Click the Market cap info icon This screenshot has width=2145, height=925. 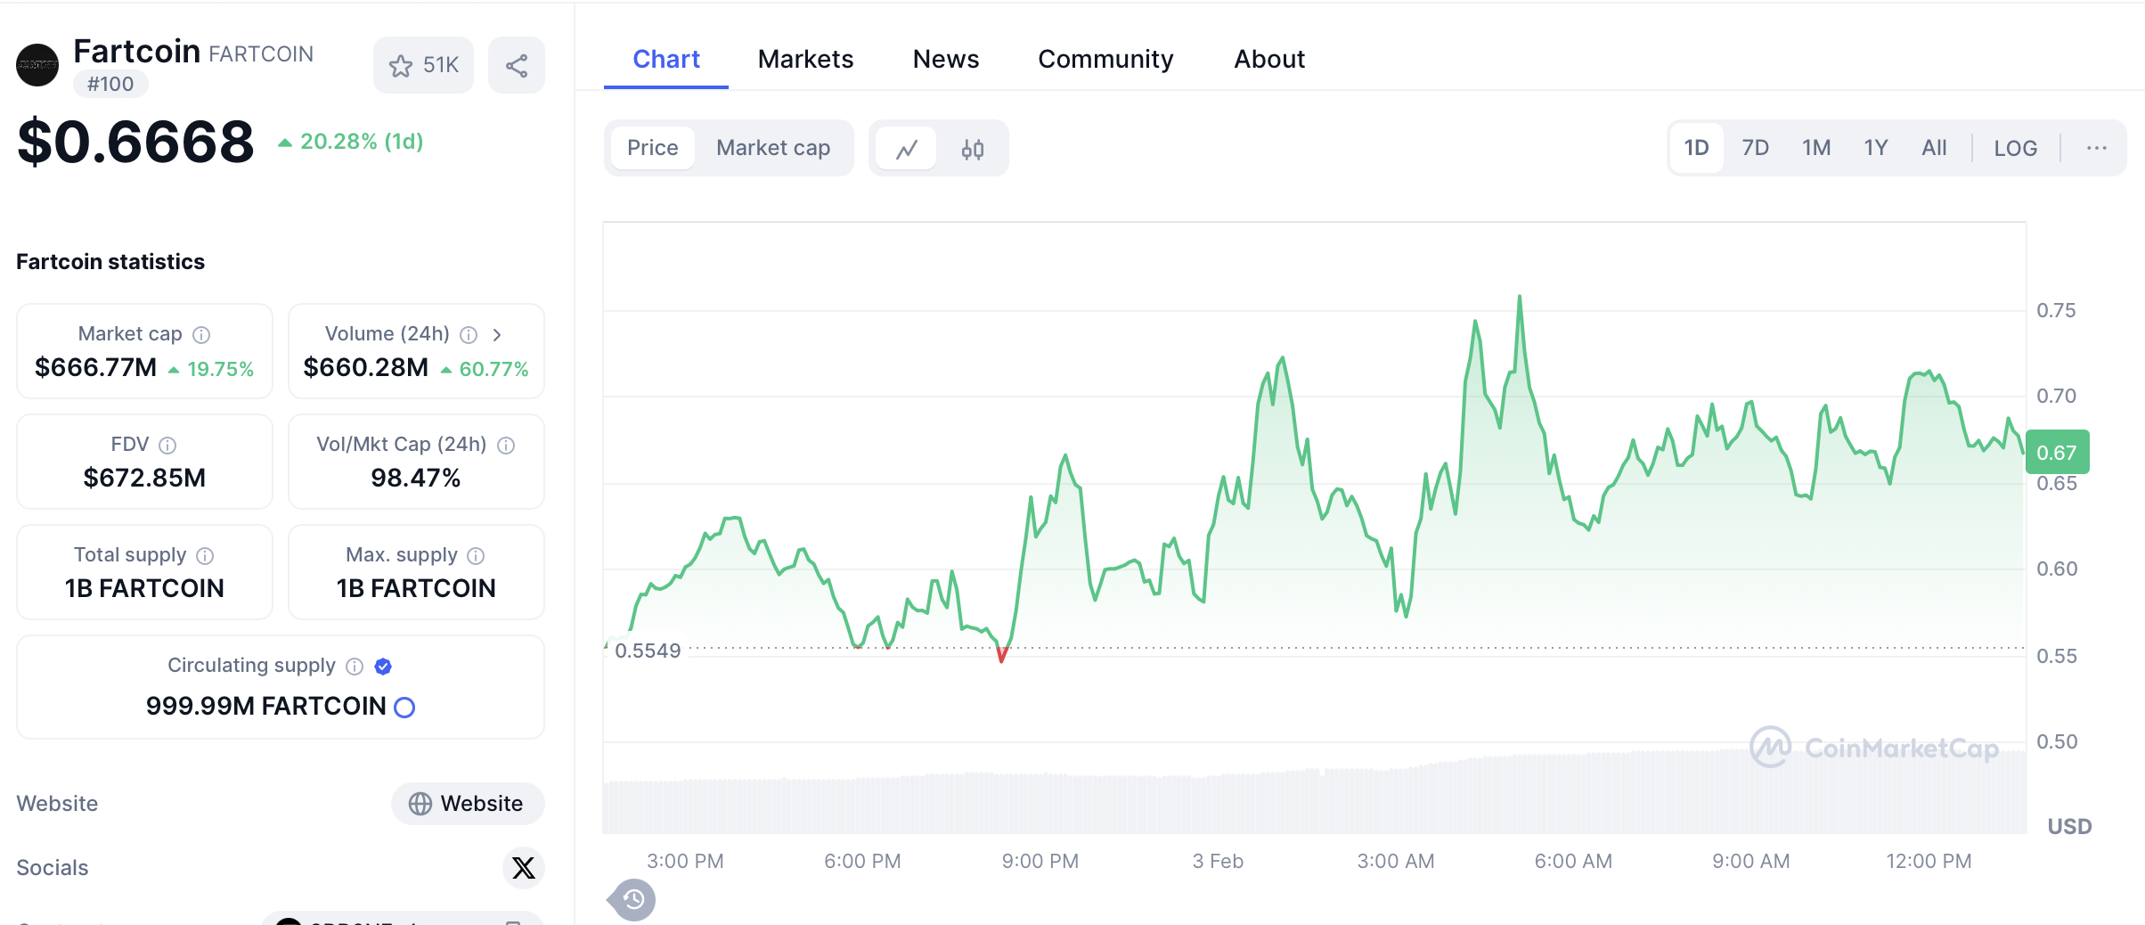pos(202,335)
